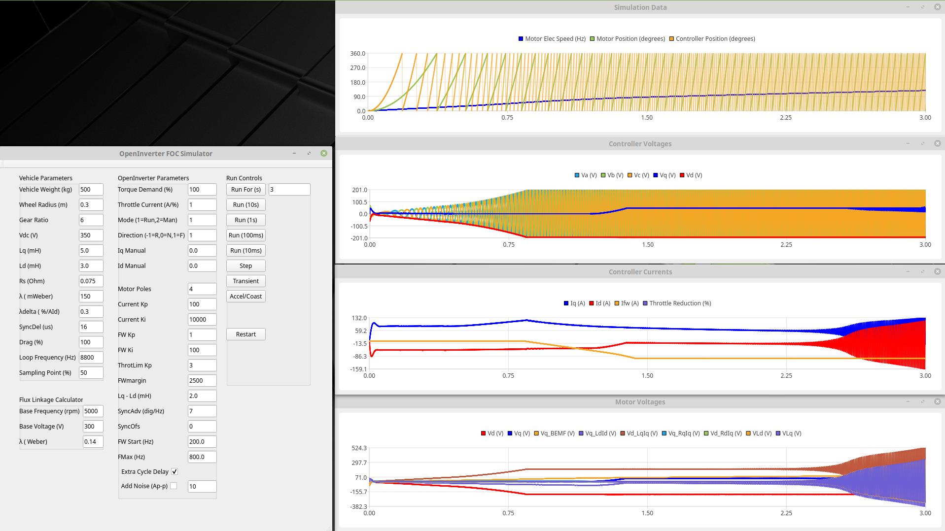The height and width of the screenshot is (531, 945).
Task: Close the Motor Voltages window
Action: (x=937, y=401)
